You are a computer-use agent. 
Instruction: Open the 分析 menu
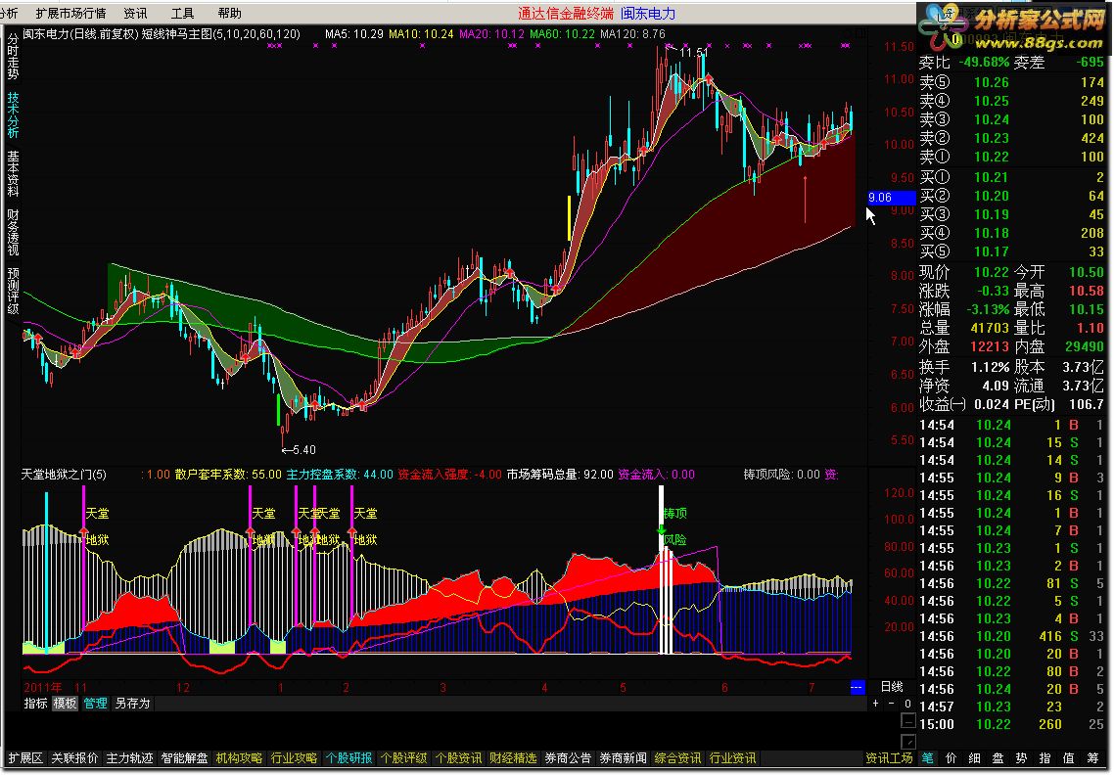coord(9,13)
